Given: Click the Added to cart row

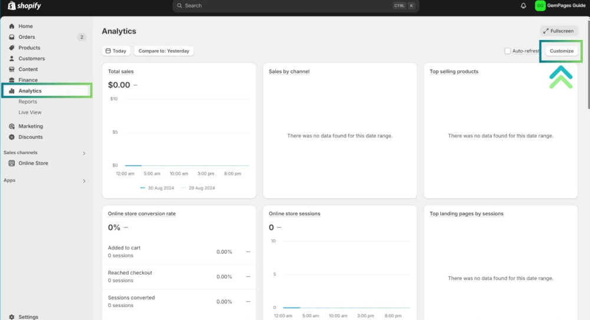Looking at the screenshot, I should click(179, 252).
